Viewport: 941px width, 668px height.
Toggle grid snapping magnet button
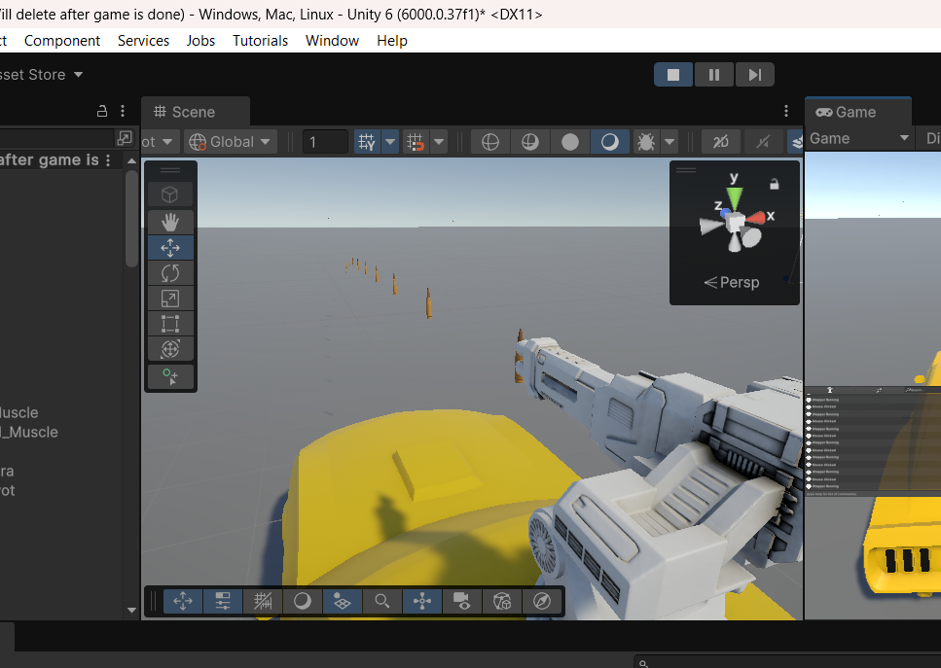pos(416,142)
